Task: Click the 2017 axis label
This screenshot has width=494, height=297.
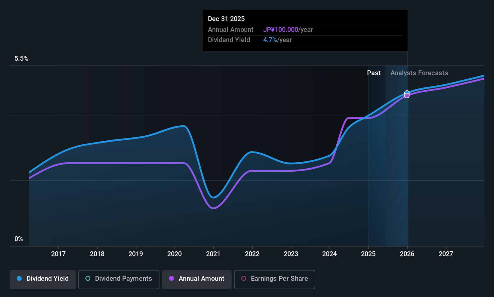Action: 58,254
